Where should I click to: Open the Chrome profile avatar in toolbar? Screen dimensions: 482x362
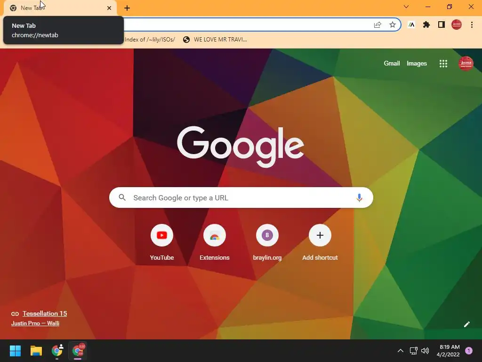click(457, 25)
